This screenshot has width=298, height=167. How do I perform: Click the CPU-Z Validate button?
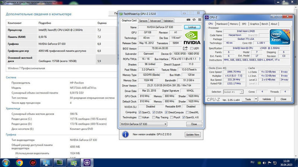point(266,99)
